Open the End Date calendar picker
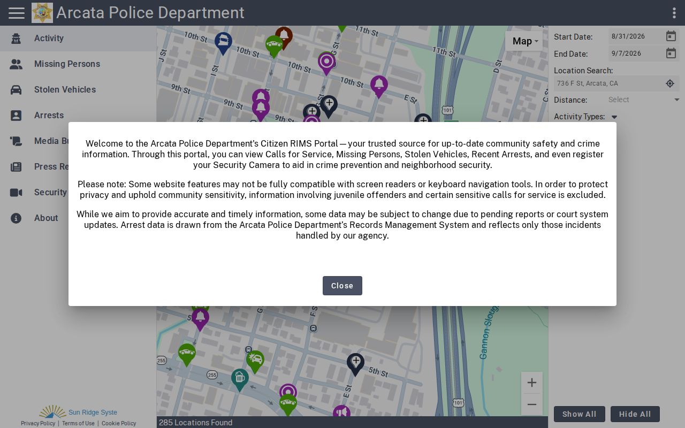Viewport: 685px width, 428px height. [671, 53]
